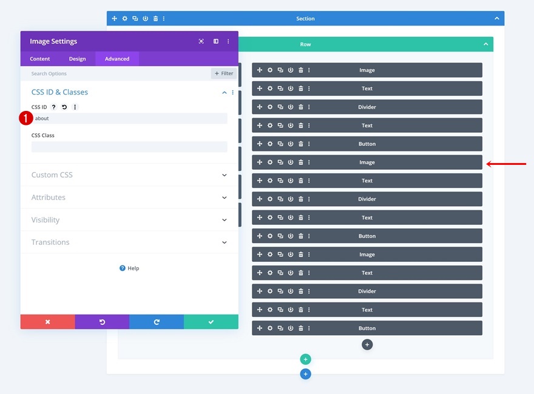Duplicate the first Divider module
Image resolution: width=534 pixels, height=394 pixels.
tap(280, 107)
